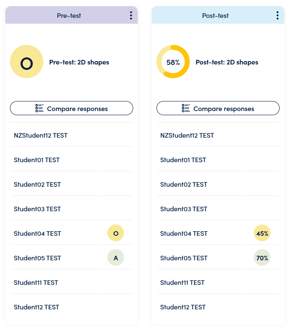This screenshot has width=290, height=331.
Task: Open Student04's 45% score badge
Action: pyautogui.click(x=262, y=233)
